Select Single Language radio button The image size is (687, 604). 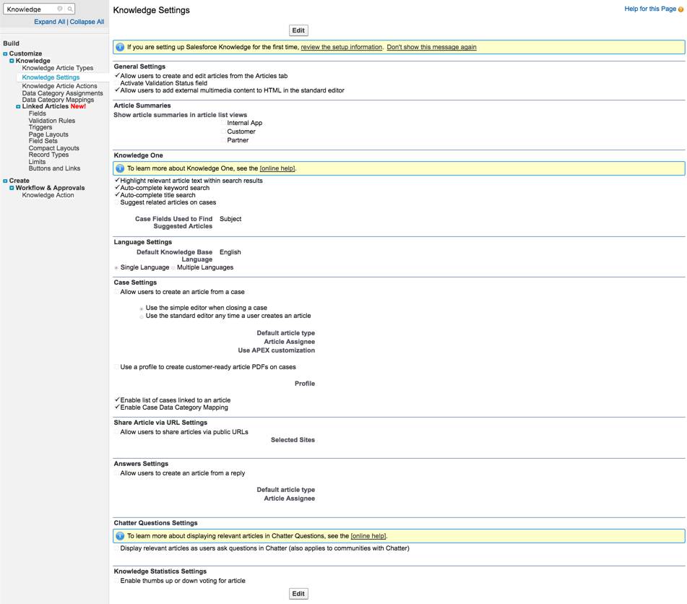[116, 267]
